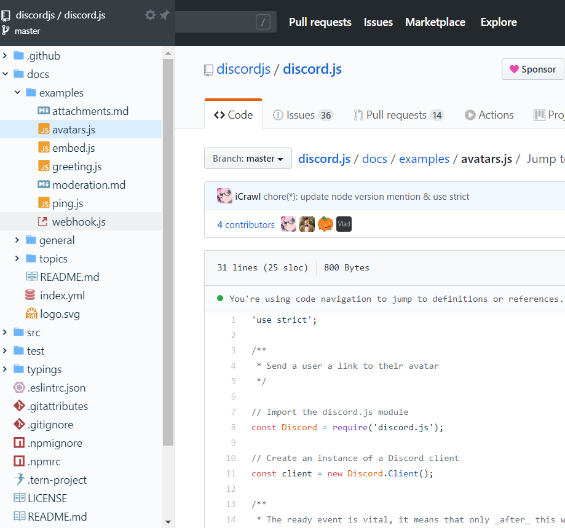Open the Branch: master dropdown

click(248, 159)
